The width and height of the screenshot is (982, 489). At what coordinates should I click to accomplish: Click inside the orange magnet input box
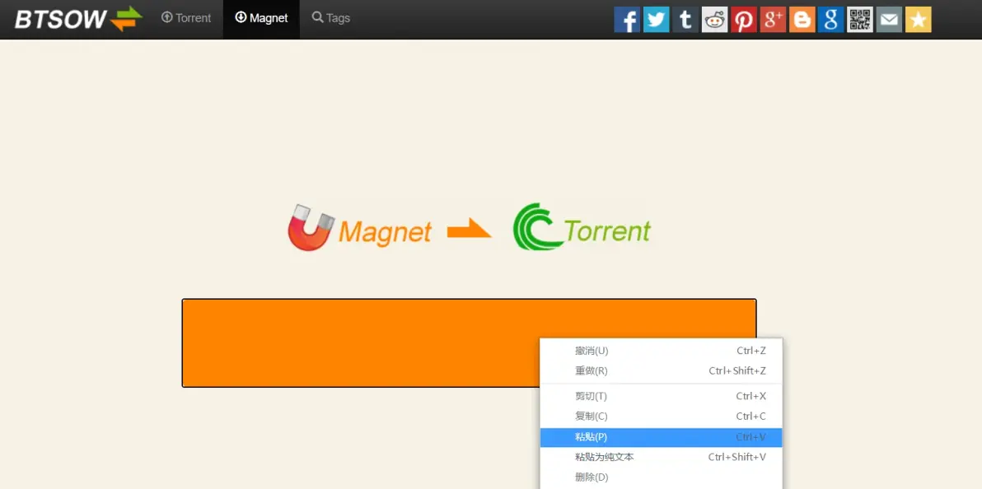pos(354,342)
